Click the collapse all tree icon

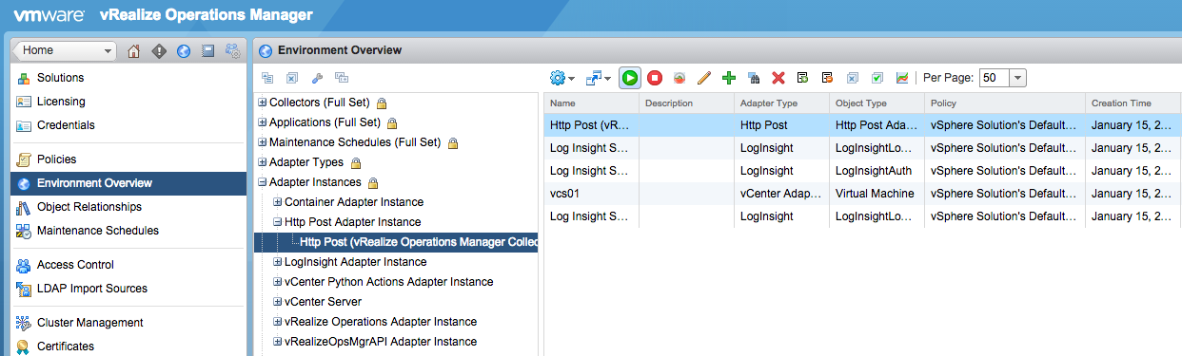click(267, 78)
